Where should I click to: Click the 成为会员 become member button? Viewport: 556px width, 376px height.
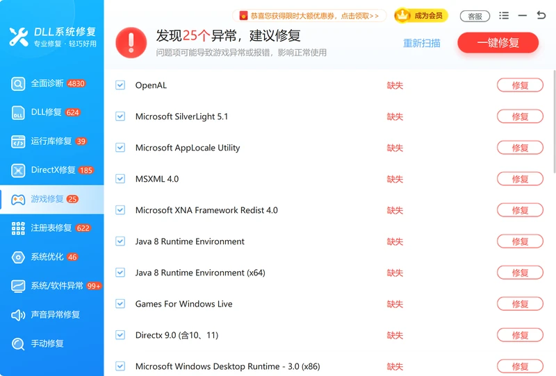(421, 15)
